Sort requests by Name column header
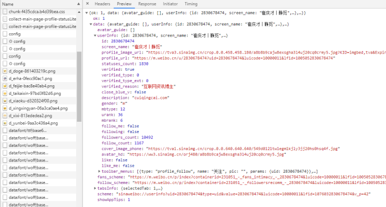This screenshot has width=386, height=207. tap(8, 4)
